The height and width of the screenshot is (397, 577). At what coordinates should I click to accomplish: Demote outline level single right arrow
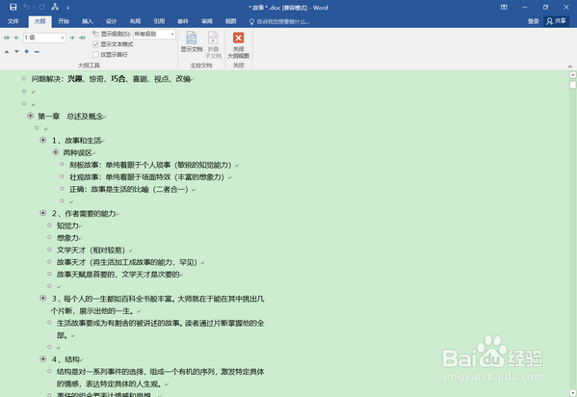[x=72, y=38]
